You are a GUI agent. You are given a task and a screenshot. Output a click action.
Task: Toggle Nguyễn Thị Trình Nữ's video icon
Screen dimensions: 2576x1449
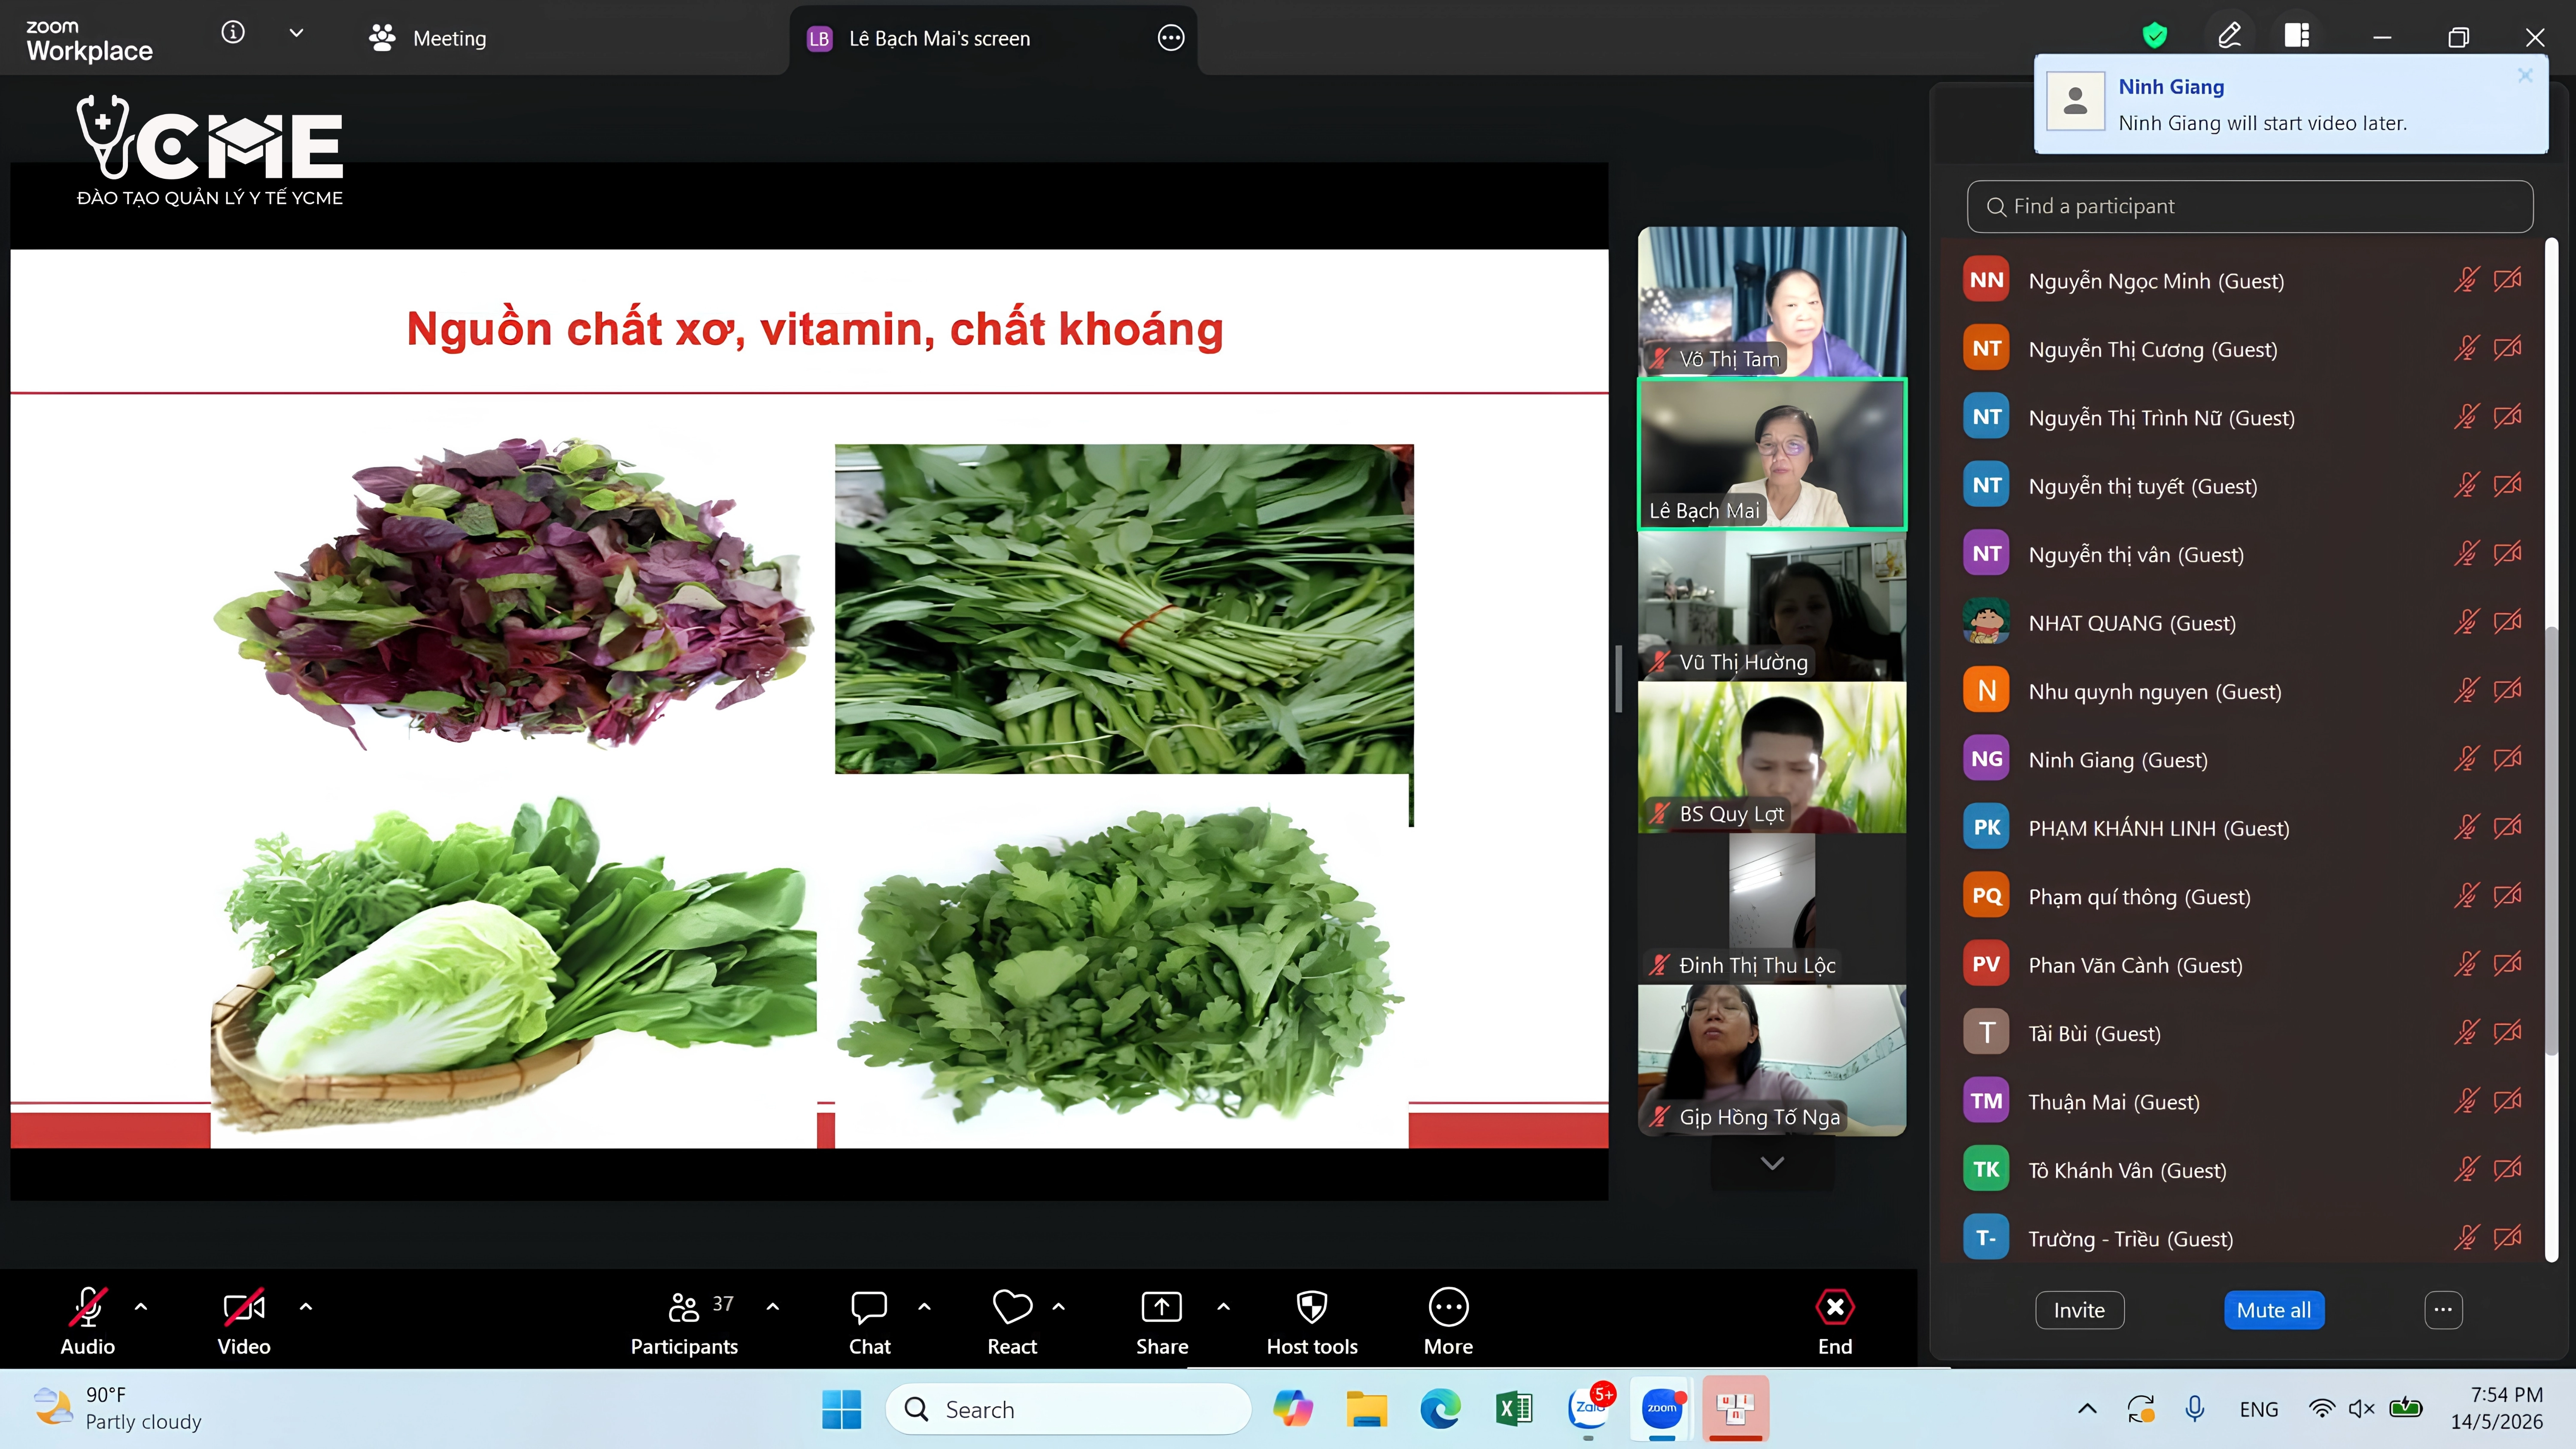point(2507,417)
